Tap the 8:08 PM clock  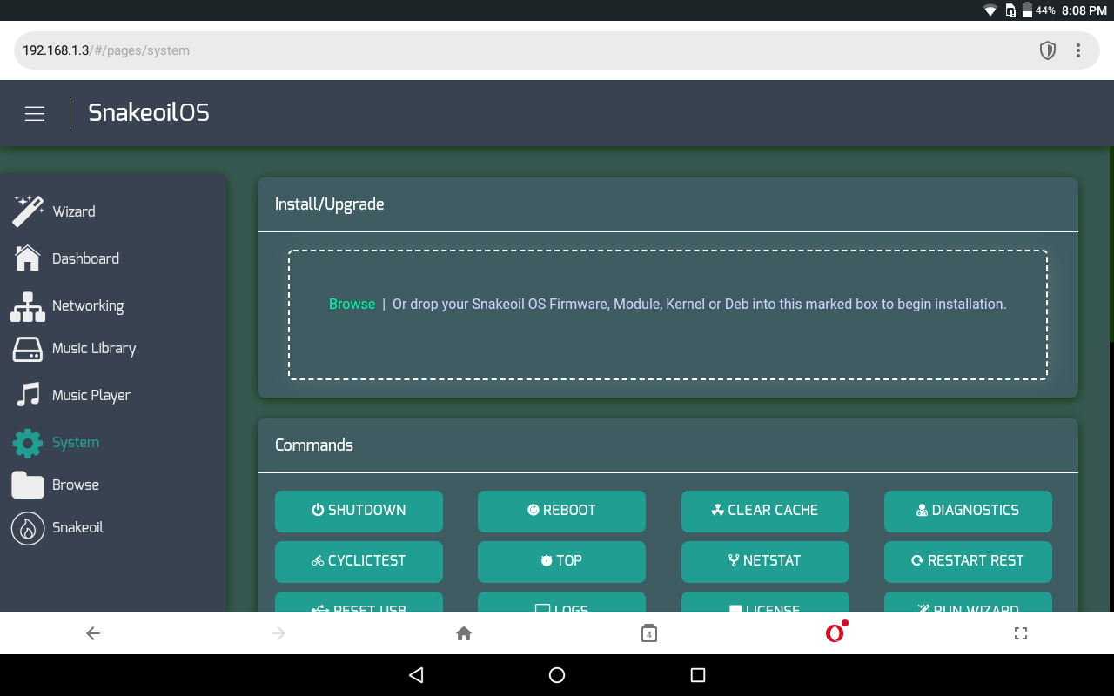click(1084, 10)
